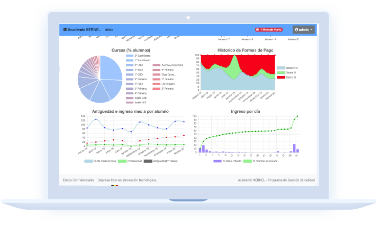Screen dimensions: 377x225
Task: Toggle the 1º Primaria legend entry
Action: tap(163, 79)
